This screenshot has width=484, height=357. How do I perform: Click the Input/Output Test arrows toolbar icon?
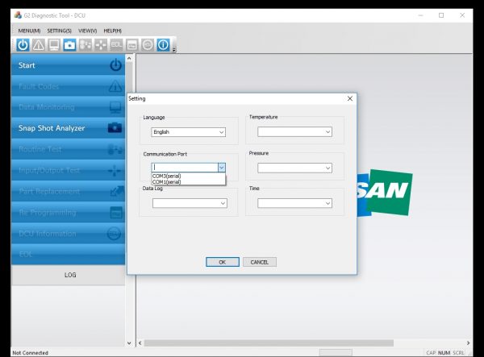click(101, 45)
